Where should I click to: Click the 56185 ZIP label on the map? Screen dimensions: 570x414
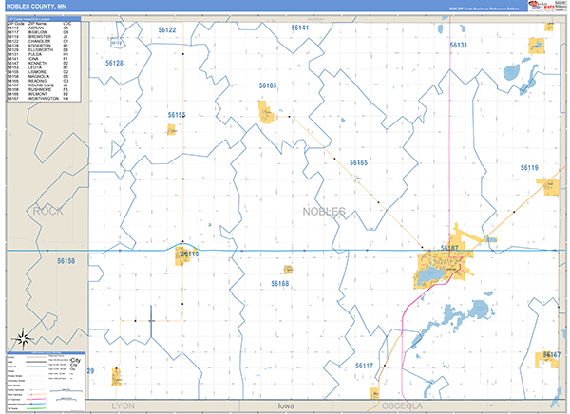[x=268, y=85]
